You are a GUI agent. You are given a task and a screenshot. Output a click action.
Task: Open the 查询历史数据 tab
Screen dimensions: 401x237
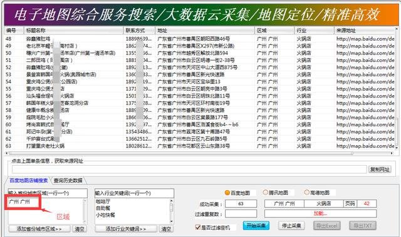(68, 180)
